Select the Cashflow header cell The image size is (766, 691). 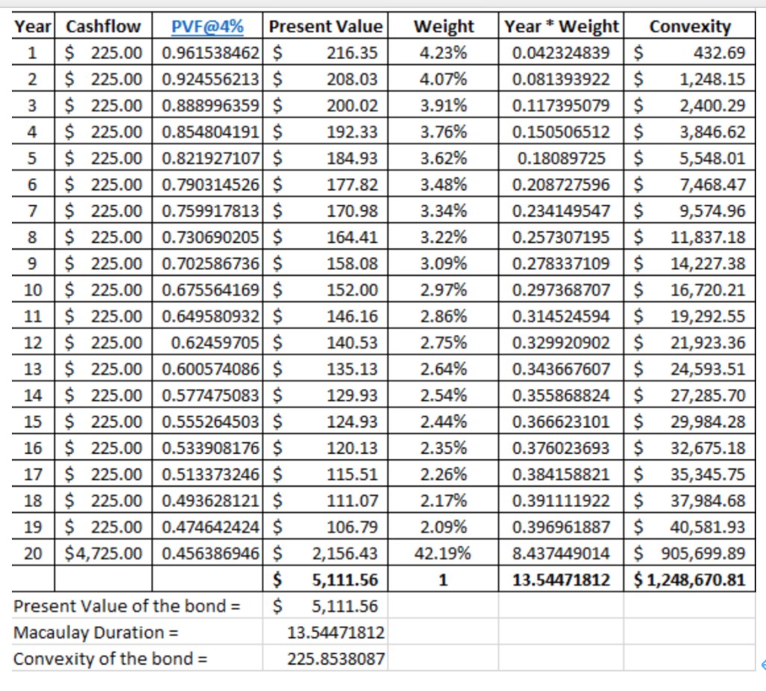pyautogui.click(x=101, y=27)
